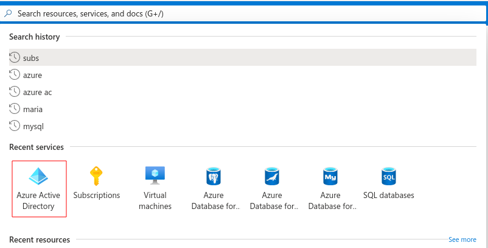This screenshot has width=488, height=248.
Task: Open Azure Database with seal MariaDB icon
Action: (272, 176)
